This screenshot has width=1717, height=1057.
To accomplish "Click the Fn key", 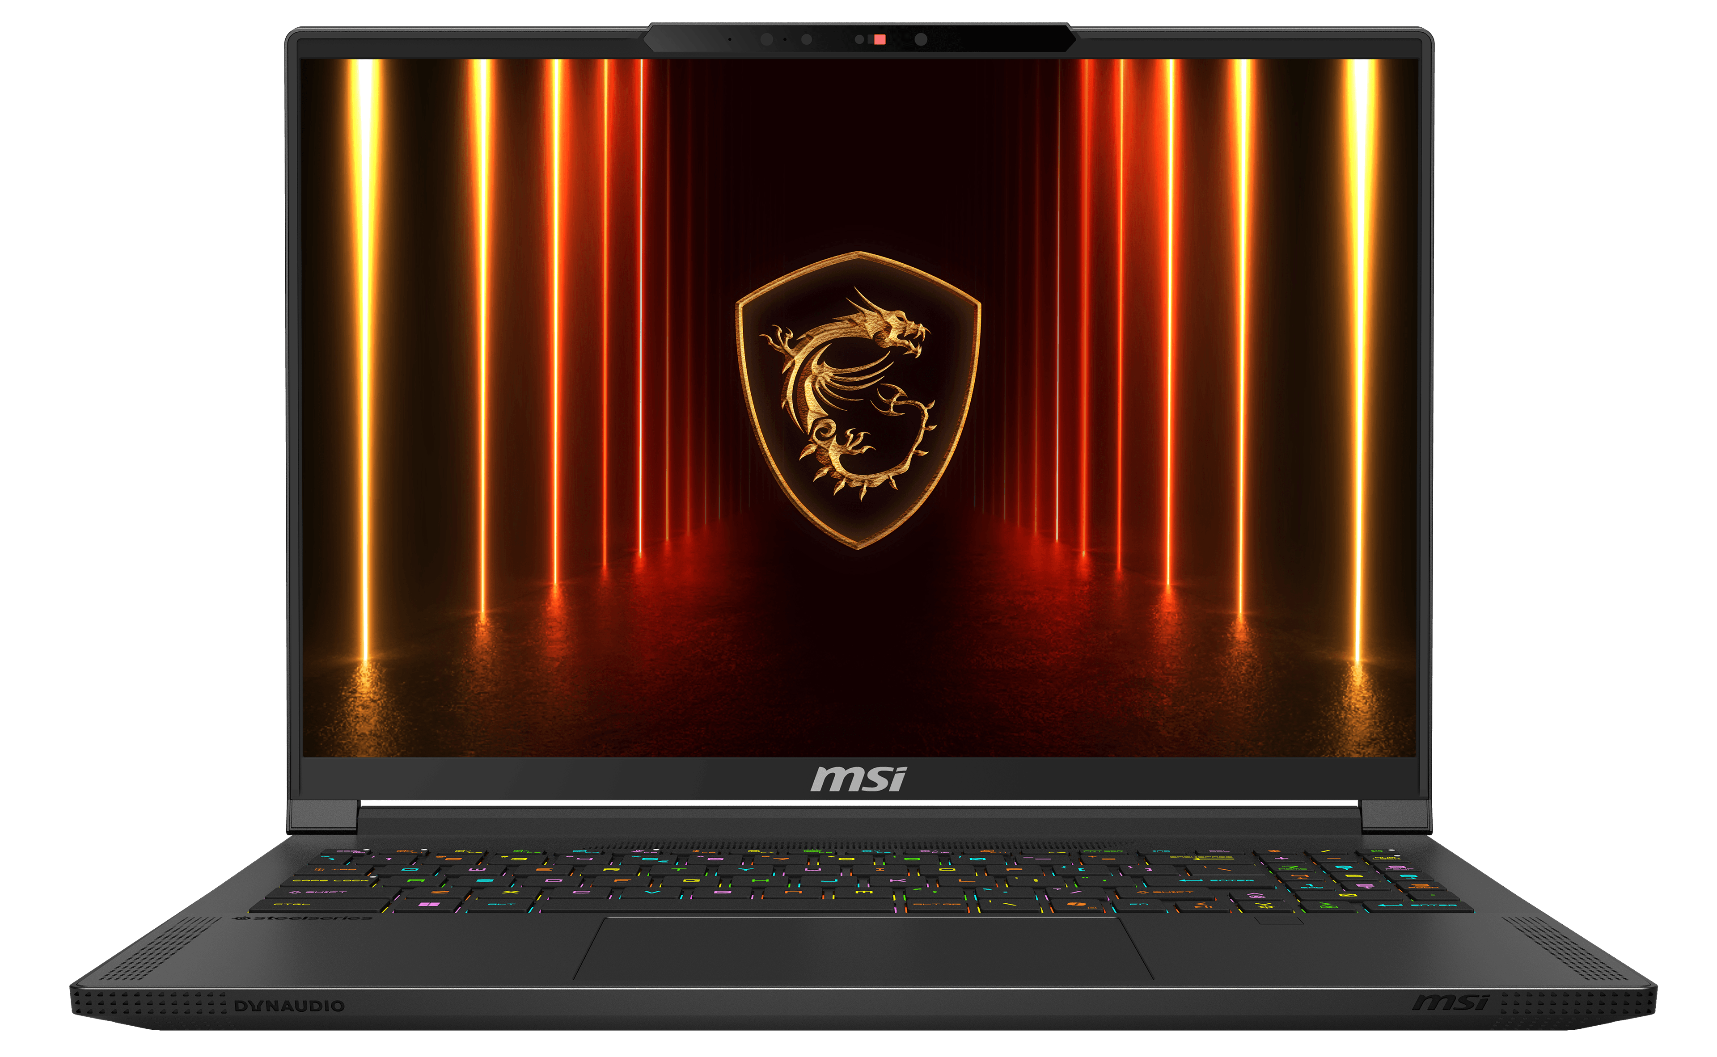I will 1139,905.
